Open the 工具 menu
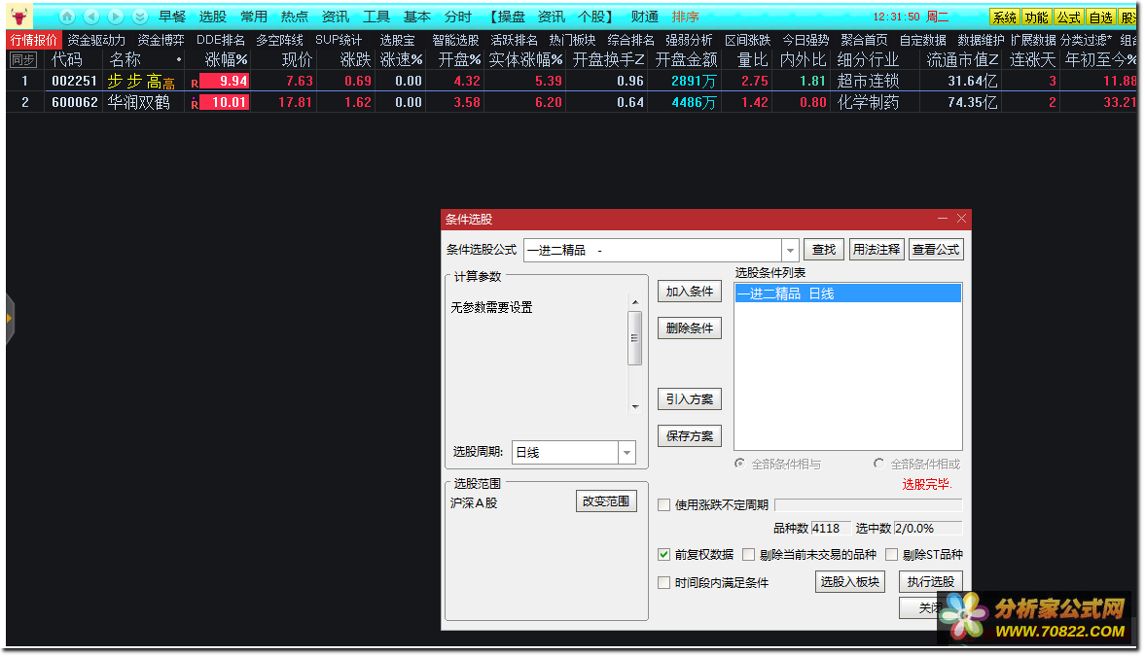Viewport: 1145px width, 656px height. pos(376,17)
